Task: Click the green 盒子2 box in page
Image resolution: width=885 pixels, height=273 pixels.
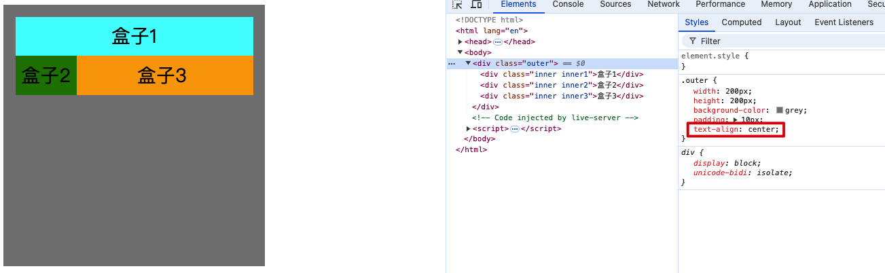Action: tap(46, 75)
